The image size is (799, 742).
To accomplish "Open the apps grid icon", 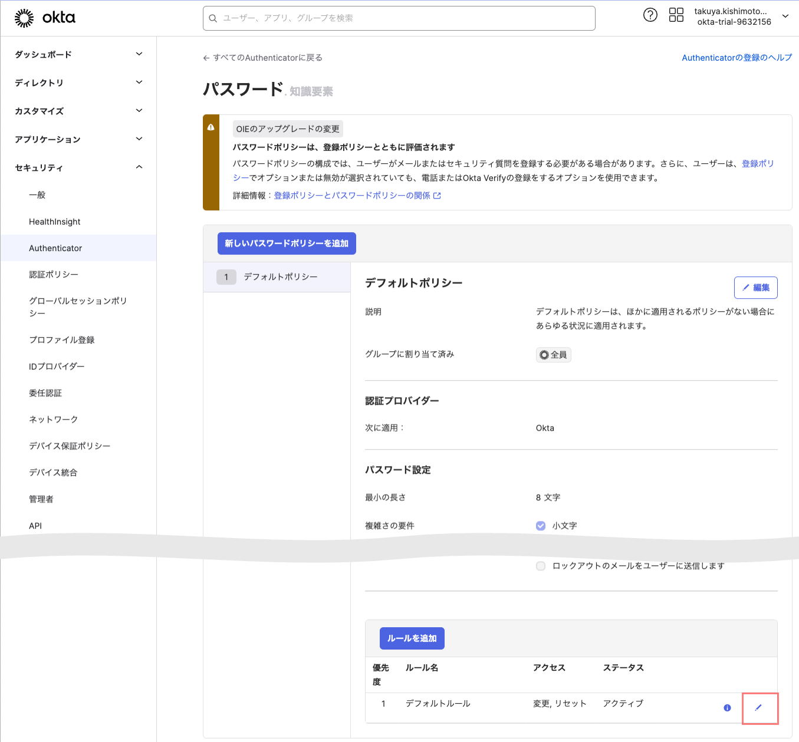I will [676, 15].
